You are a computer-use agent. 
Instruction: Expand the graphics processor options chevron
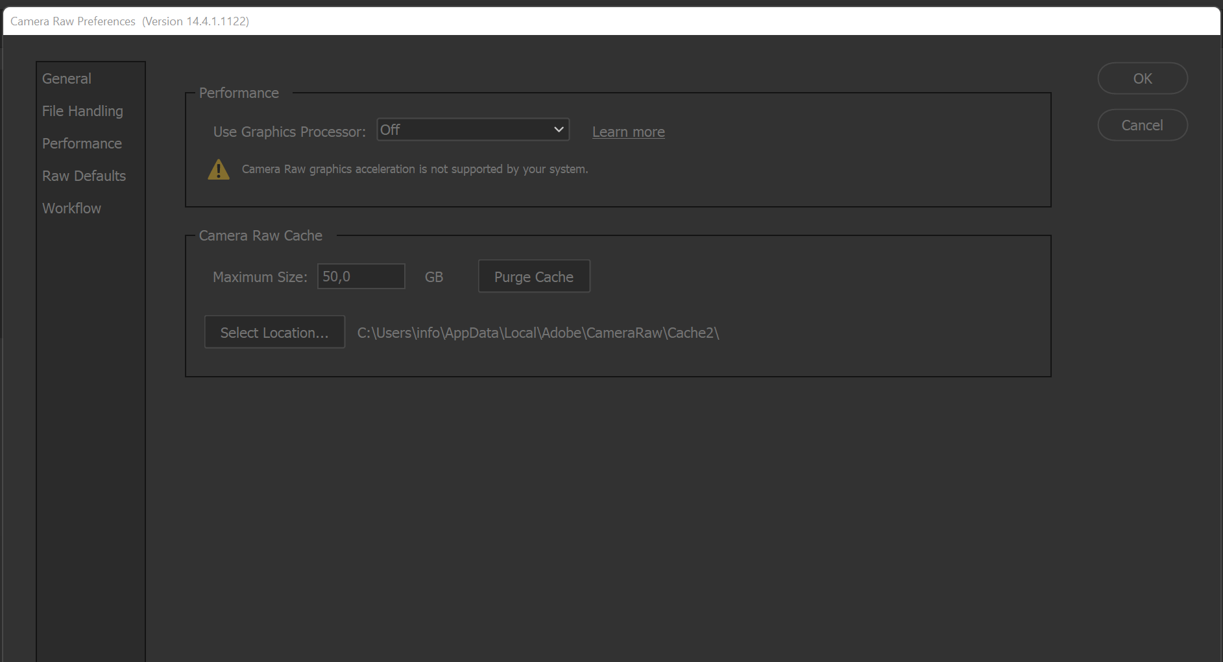pos(557,129)
